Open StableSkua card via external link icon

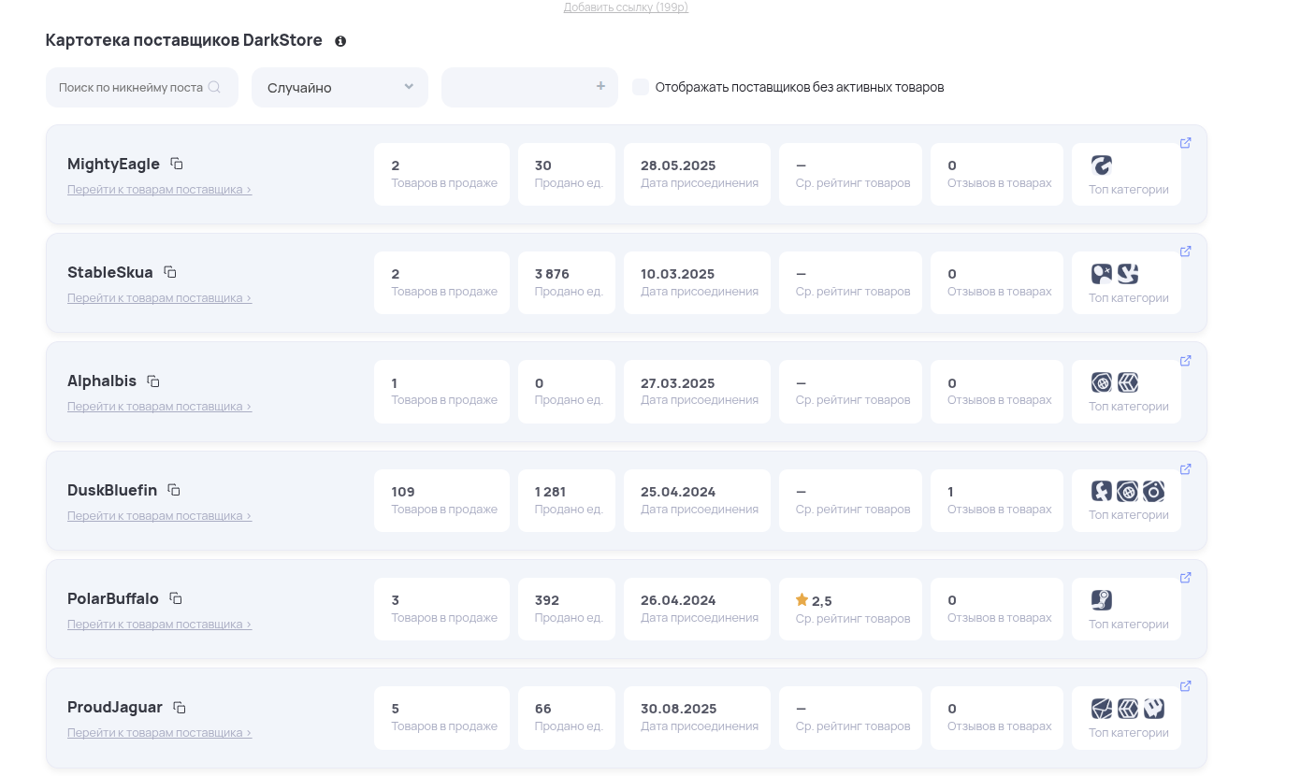pos(1185,251)
